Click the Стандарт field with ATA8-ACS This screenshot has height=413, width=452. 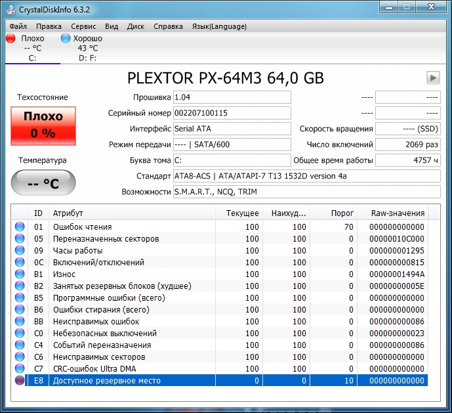[307, 176]
